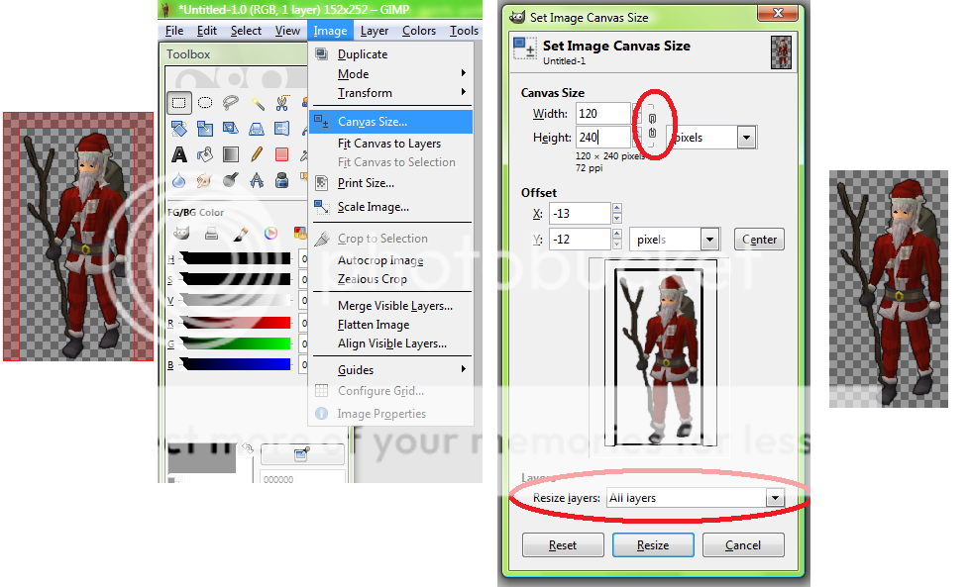Choose Scale Image from the menu
This screenshot has width=970, height=587.
tap(373, 207)
